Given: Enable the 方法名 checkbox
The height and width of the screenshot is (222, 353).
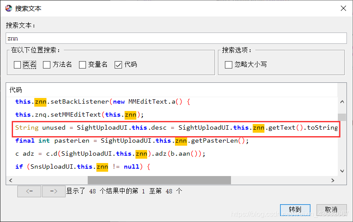Looking at the screenshot, I should [x=46, y=65].
